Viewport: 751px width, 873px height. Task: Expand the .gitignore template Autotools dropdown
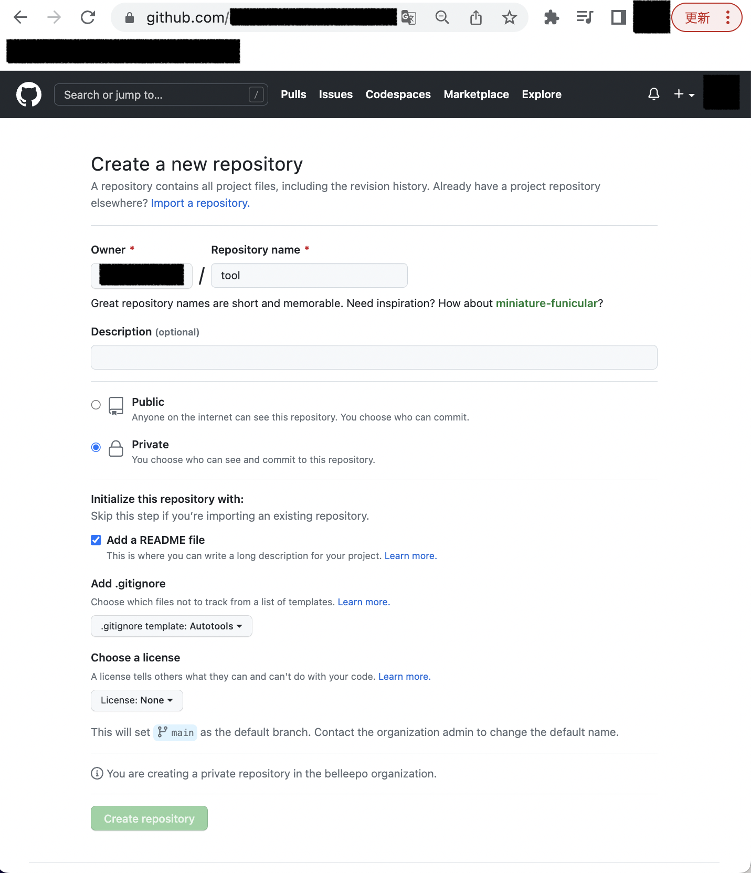pos(172,626)
